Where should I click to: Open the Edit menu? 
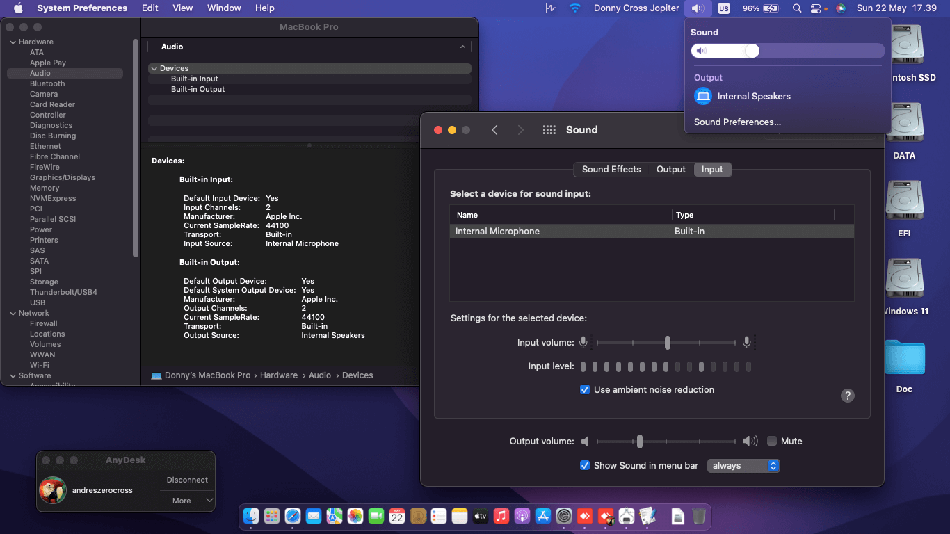(150, 8)
